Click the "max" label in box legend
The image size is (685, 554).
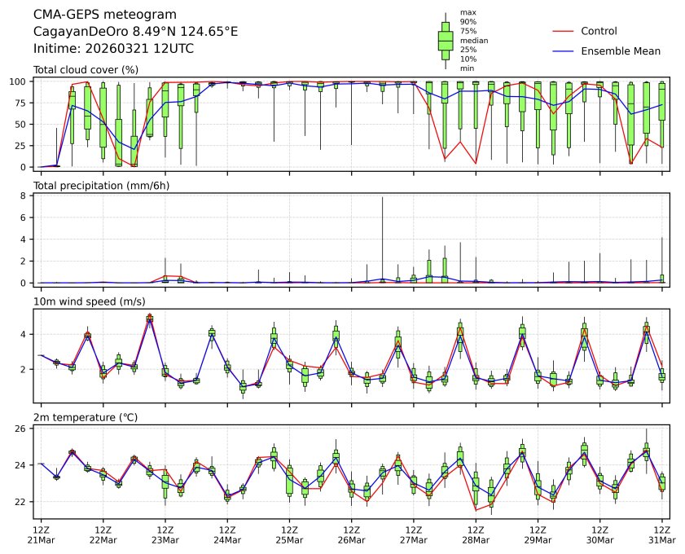[468, 13]
